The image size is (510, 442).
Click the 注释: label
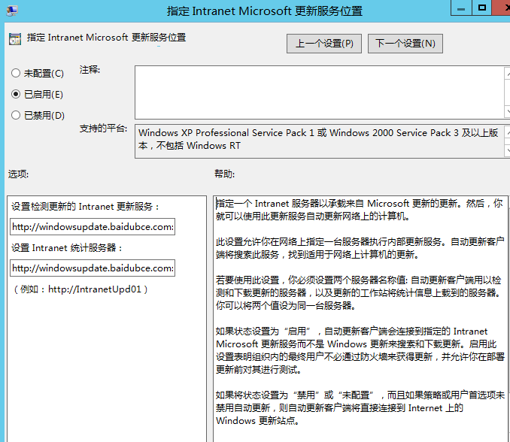pyautogui.click(x=90, y=70)
